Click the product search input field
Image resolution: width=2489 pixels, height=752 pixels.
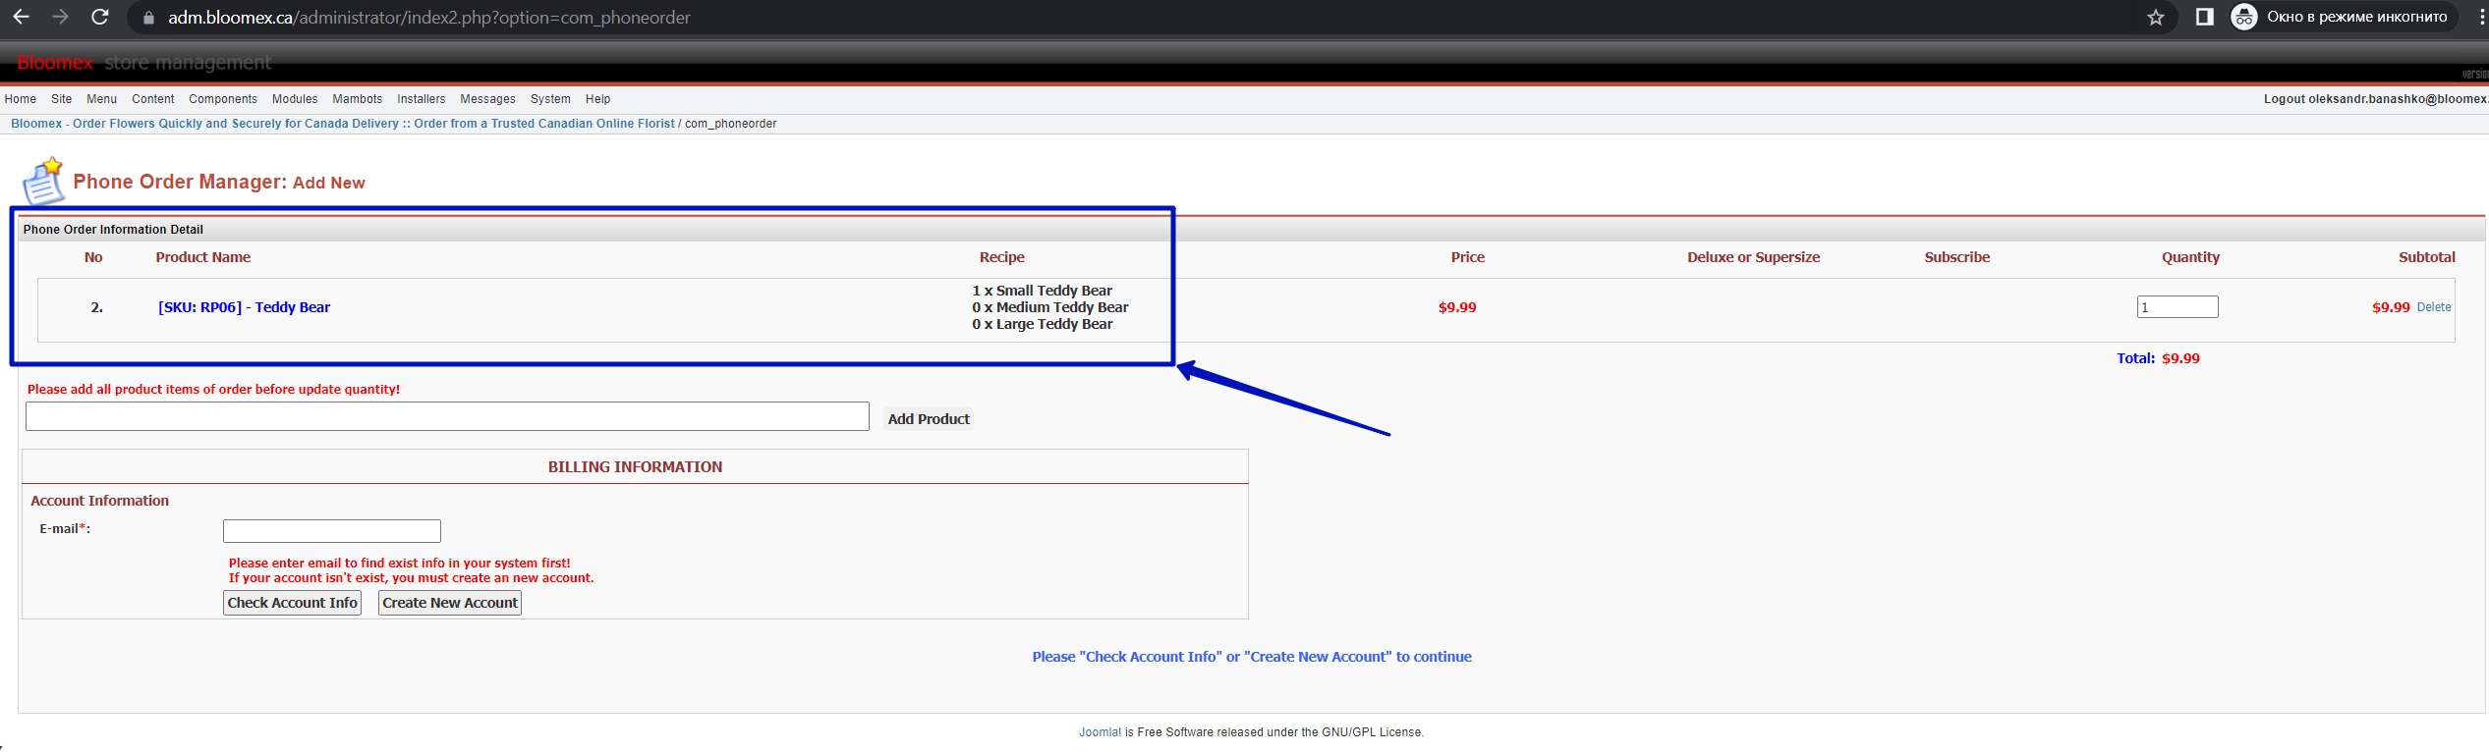(447, 416)
